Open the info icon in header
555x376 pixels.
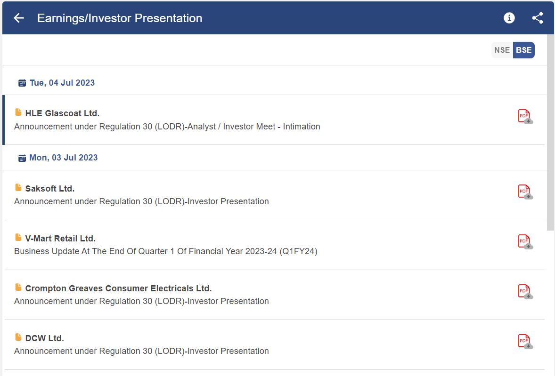[509, 18]
